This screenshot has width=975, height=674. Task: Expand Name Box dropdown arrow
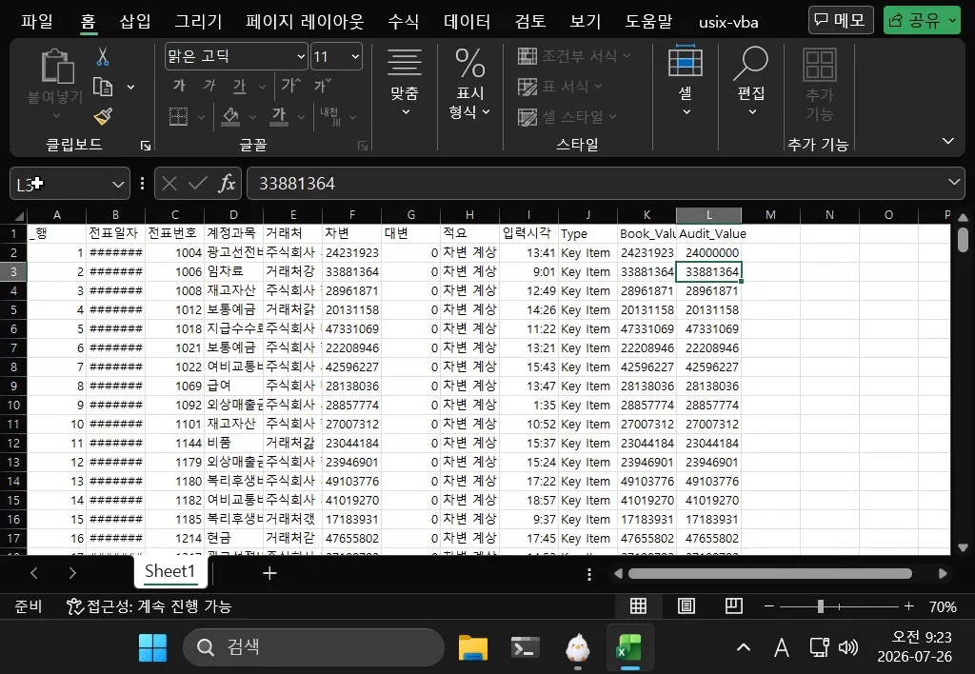tap(117, 184)
